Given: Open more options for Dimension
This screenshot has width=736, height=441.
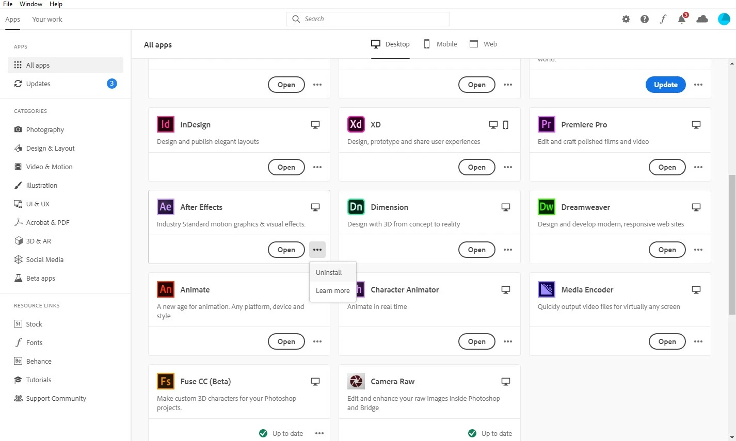Looking at the screenshot, I should [x=508, y=250].
